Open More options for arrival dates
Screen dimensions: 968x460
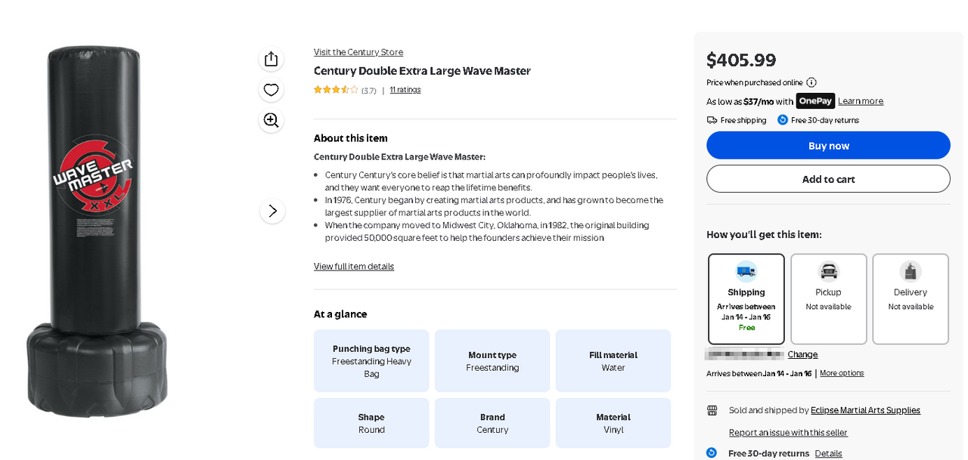click(x=842, y=373)
